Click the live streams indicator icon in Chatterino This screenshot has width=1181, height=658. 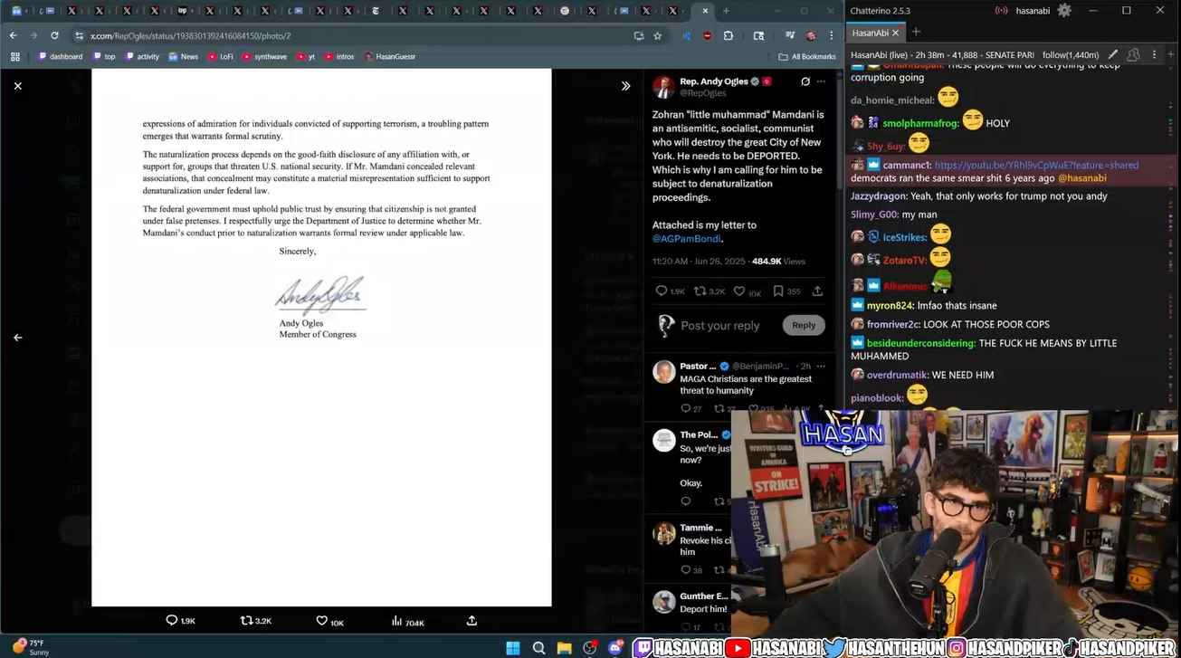point(1001,11)
